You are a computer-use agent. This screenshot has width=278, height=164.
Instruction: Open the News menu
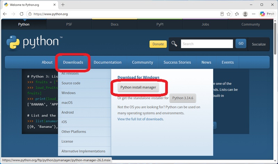pos(206,62)
